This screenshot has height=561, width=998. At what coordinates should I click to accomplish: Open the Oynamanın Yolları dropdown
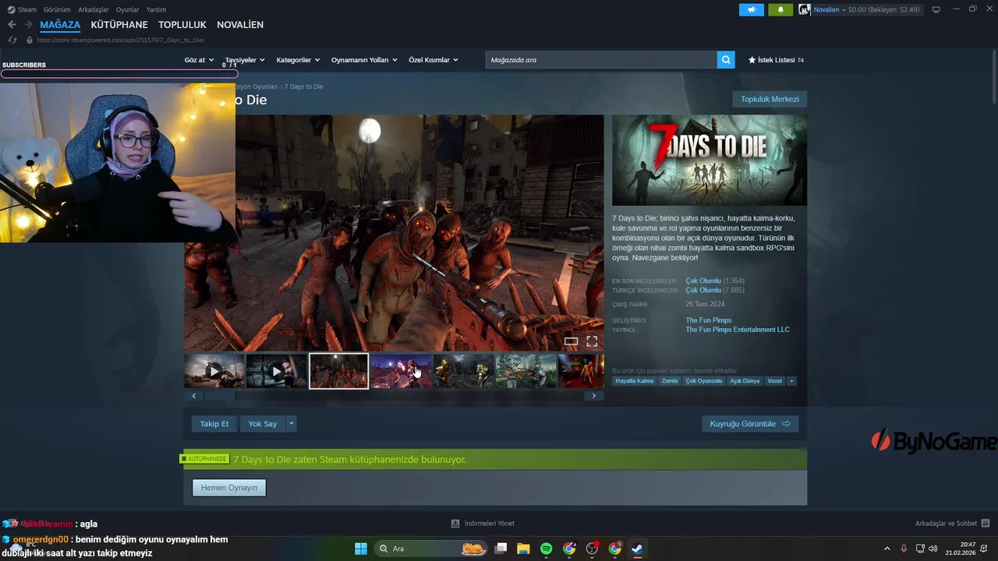(x=364, y=60)
